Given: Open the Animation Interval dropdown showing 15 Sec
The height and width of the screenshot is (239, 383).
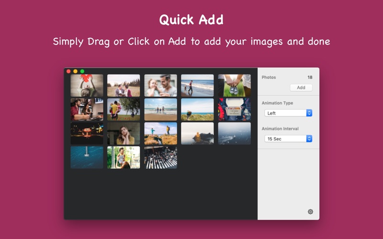Looking at the screenshot, I should pyautogui.click(x=288, y=139).
